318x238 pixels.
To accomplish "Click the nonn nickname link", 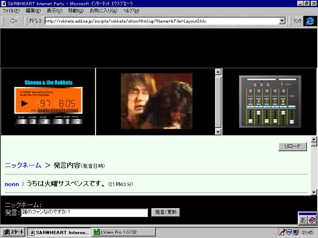I will point(12,184).
